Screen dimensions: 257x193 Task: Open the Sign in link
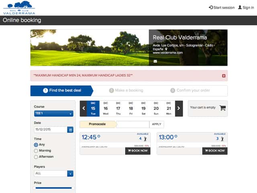pos(246,8)
